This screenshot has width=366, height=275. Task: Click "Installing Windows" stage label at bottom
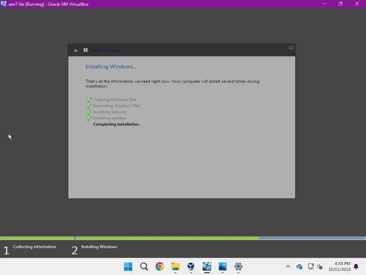pyautogui.click(x=99, y=247)
